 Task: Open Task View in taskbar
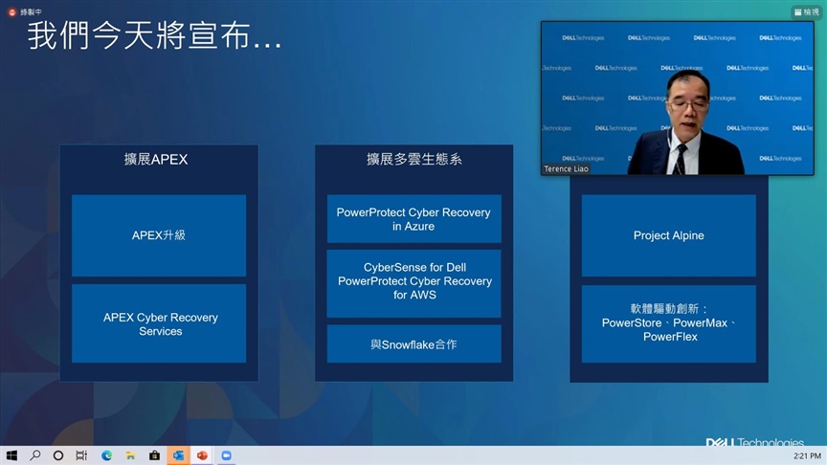pos(81,455)
